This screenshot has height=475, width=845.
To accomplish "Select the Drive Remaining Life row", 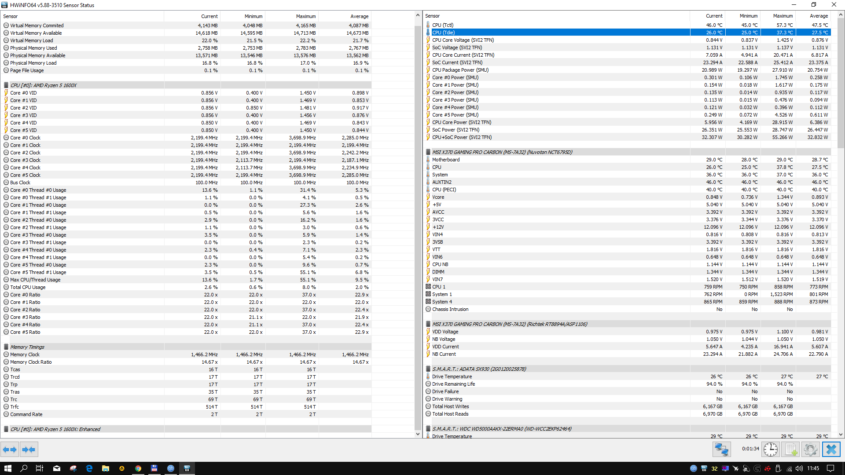I will (628, 384).
